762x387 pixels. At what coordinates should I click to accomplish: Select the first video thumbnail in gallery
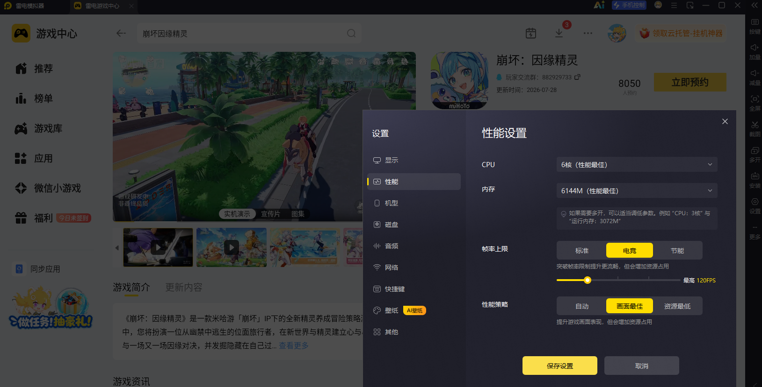click(x=158, y=247)
